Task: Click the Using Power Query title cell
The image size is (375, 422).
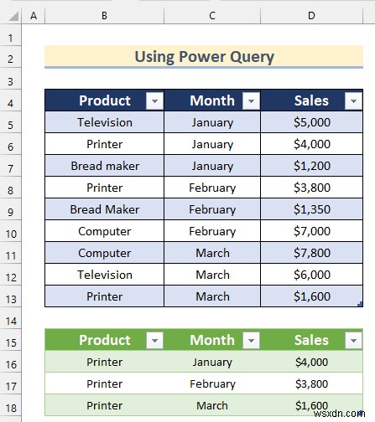Action: pyautogui.click(x=204, y=57)
